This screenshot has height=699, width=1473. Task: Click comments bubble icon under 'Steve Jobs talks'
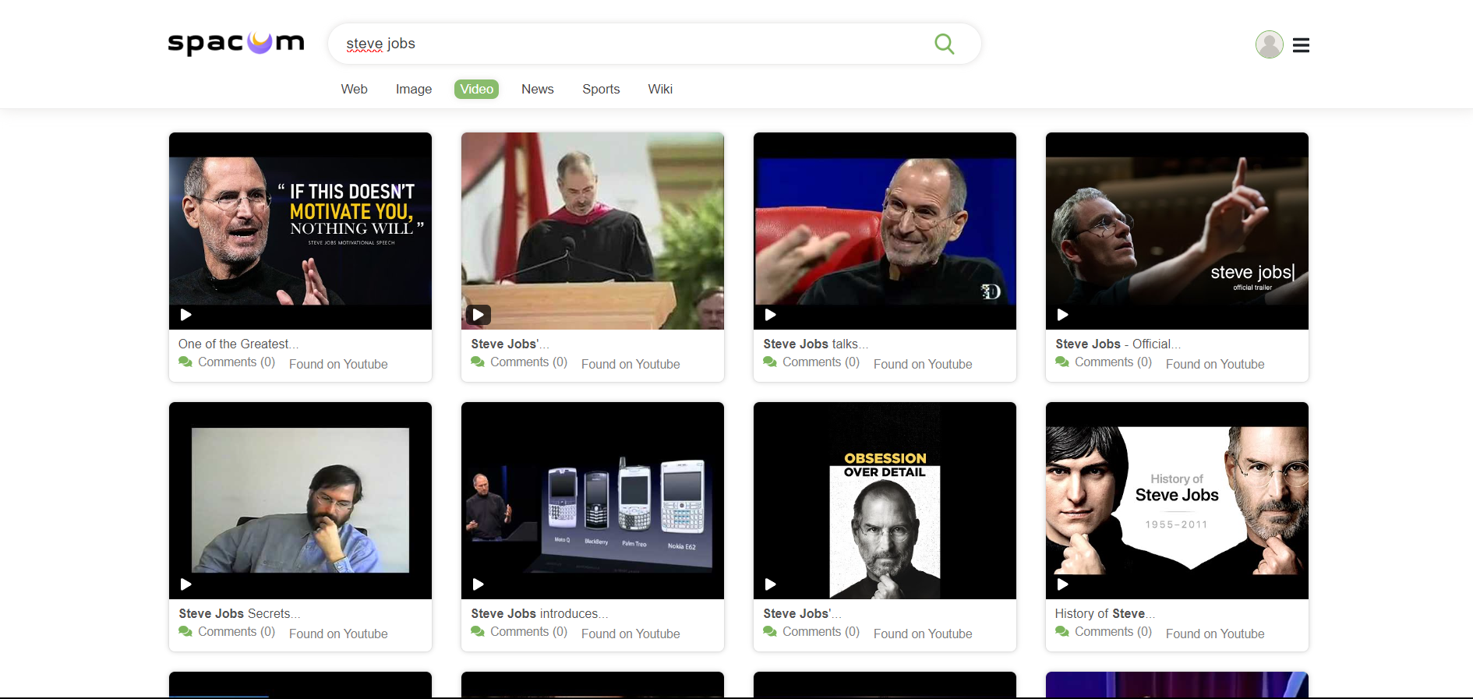(770, 362)
